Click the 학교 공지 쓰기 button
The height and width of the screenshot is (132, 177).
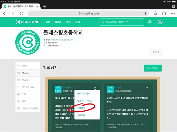click(153, 68)
